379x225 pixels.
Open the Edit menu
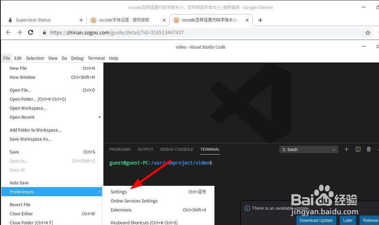pyautogui.click(x=18, y=58)
